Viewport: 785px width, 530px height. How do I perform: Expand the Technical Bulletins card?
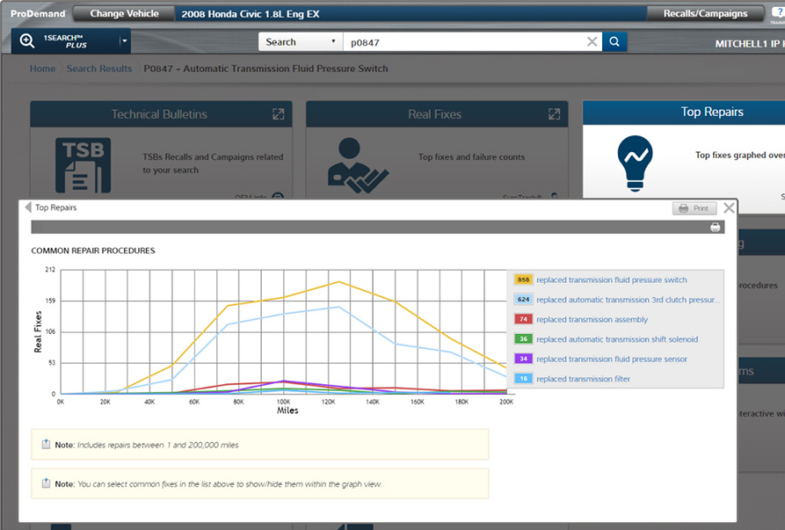[278, 114]
